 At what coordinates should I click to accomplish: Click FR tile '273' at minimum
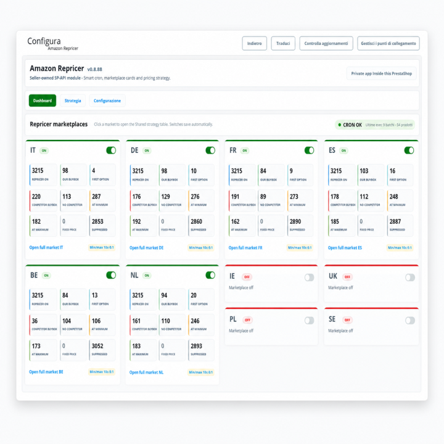(300, 200)
